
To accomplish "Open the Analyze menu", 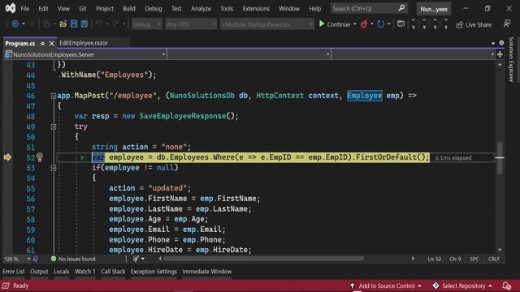I will point(201,9).
